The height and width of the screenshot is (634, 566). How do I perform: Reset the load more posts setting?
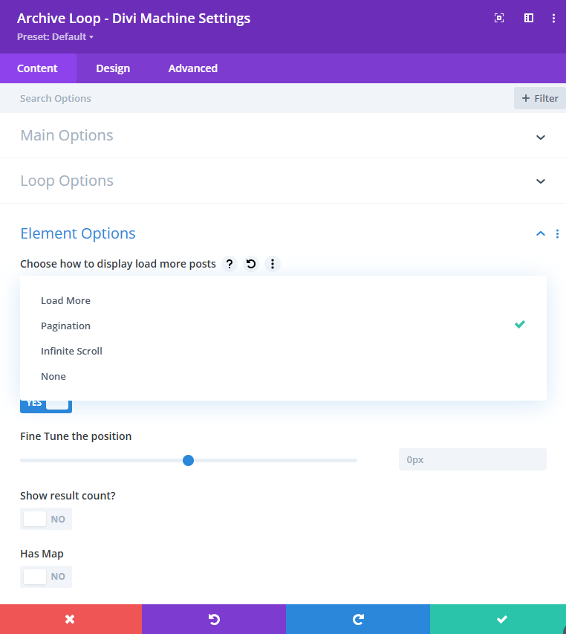click(x=251, y=264)
